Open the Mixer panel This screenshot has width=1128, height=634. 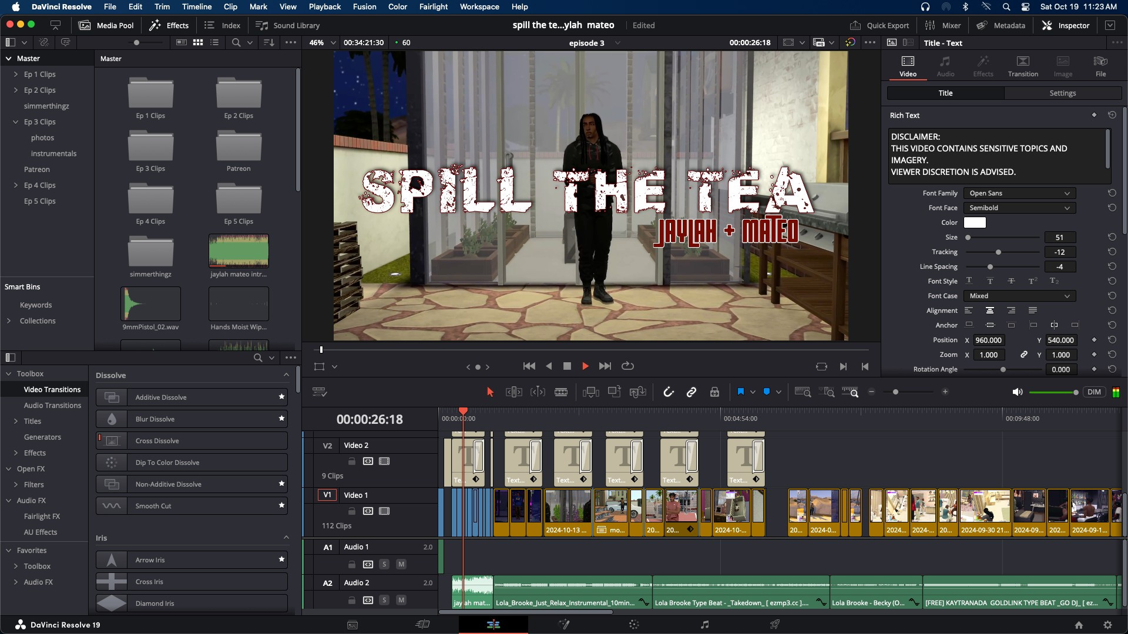point(943,25)
